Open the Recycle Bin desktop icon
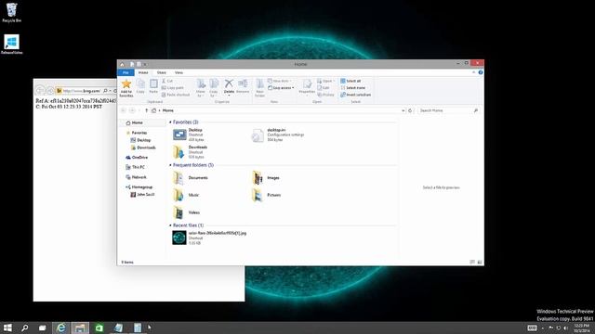This screenshot has height=334, width=595. [12, 12]
